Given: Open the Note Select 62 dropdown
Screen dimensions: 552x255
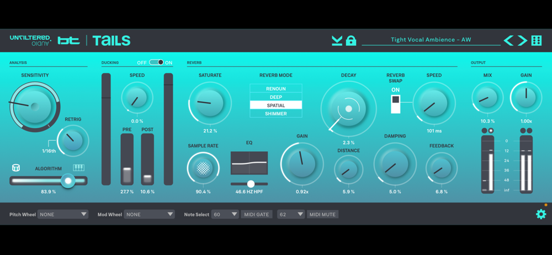Looking at the screenshot, I should pyautogui.click(x=291, y=214).
